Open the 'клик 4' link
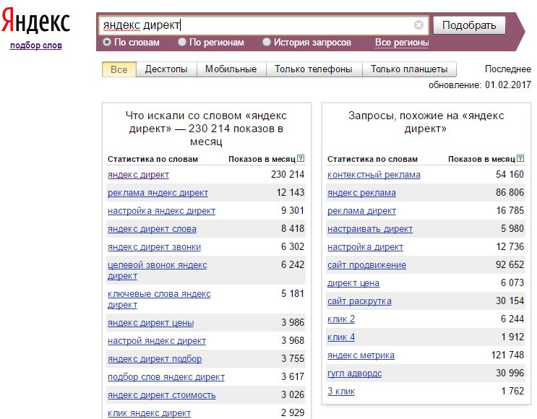This screenshot has width=537, height=419. (340, 337)
